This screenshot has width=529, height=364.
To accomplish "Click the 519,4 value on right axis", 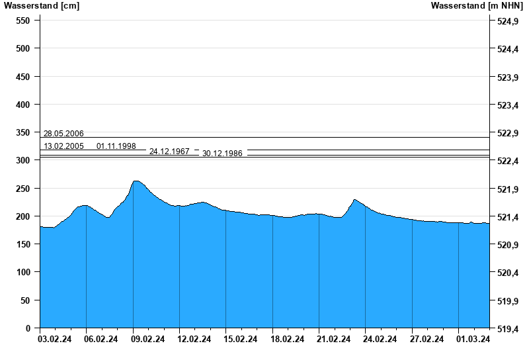I will click(x=507, y=329).
